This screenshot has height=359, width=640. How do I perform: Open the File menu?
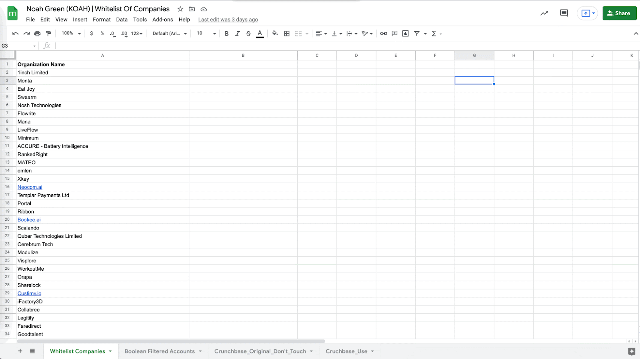(x=30, y=20)
